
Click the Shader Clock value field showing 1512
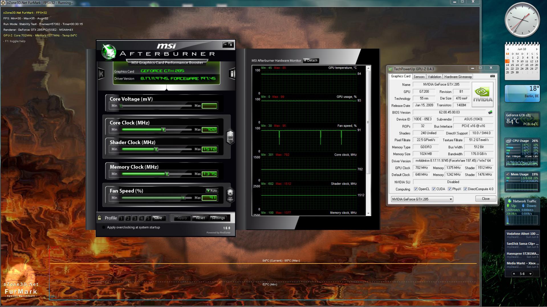(x=210, y=149)
